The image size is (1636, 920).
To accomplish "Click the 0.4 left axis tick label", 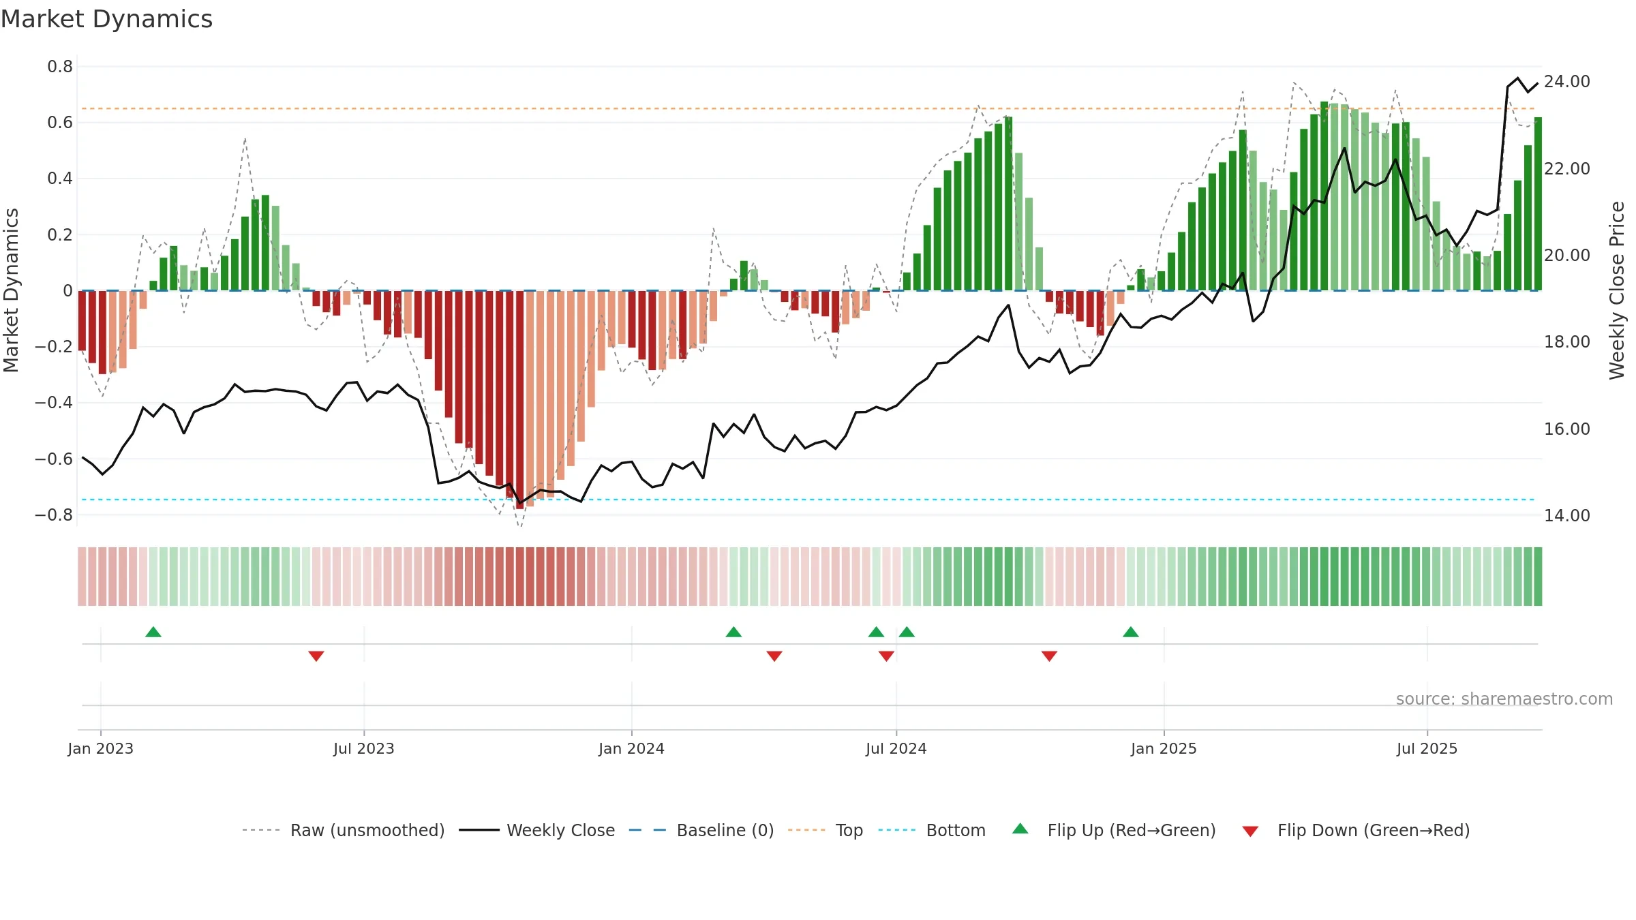I will coord(60,179).
